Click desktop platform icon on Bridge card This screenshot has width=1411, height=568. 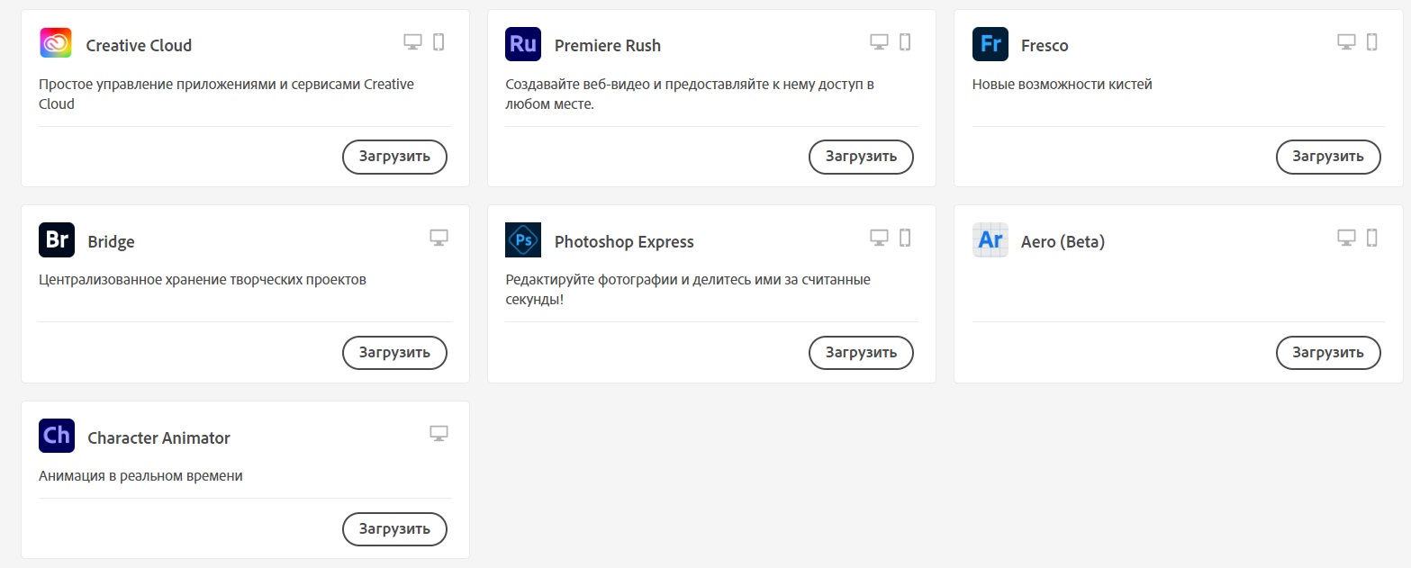[x=439, y=238]
